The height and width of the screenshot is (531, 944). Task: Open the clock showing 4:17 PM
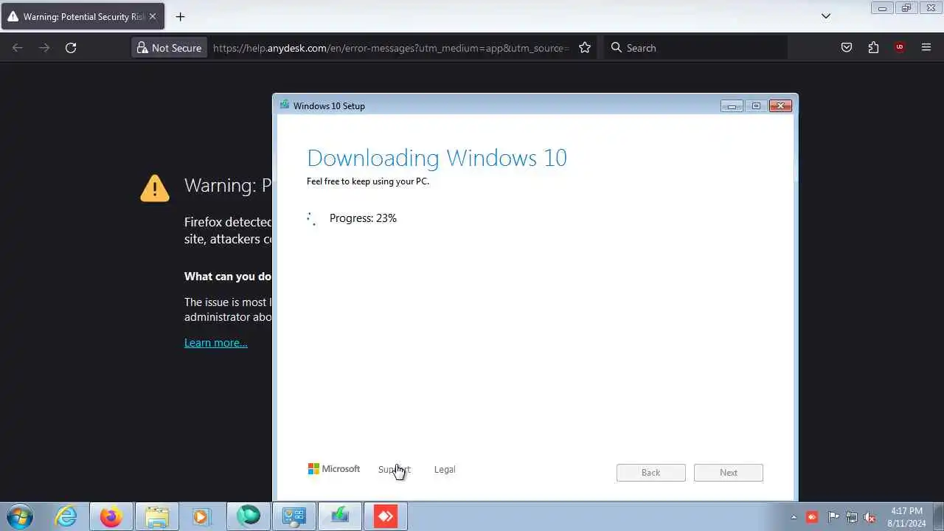(906, 517)
